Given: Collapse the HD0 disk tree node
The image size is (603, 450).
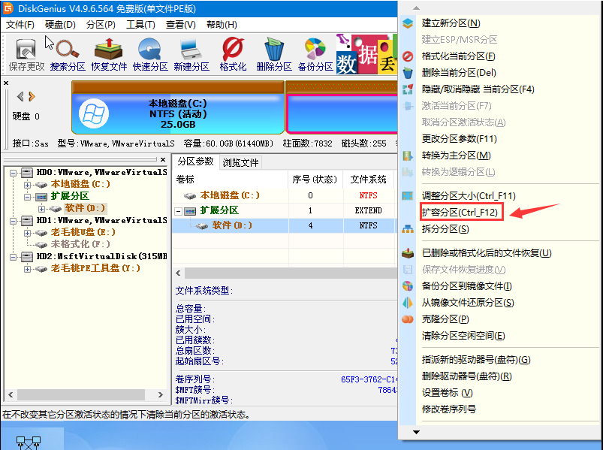Looking at the screenshot, I should pyautogui.click(x=13, y=173).
